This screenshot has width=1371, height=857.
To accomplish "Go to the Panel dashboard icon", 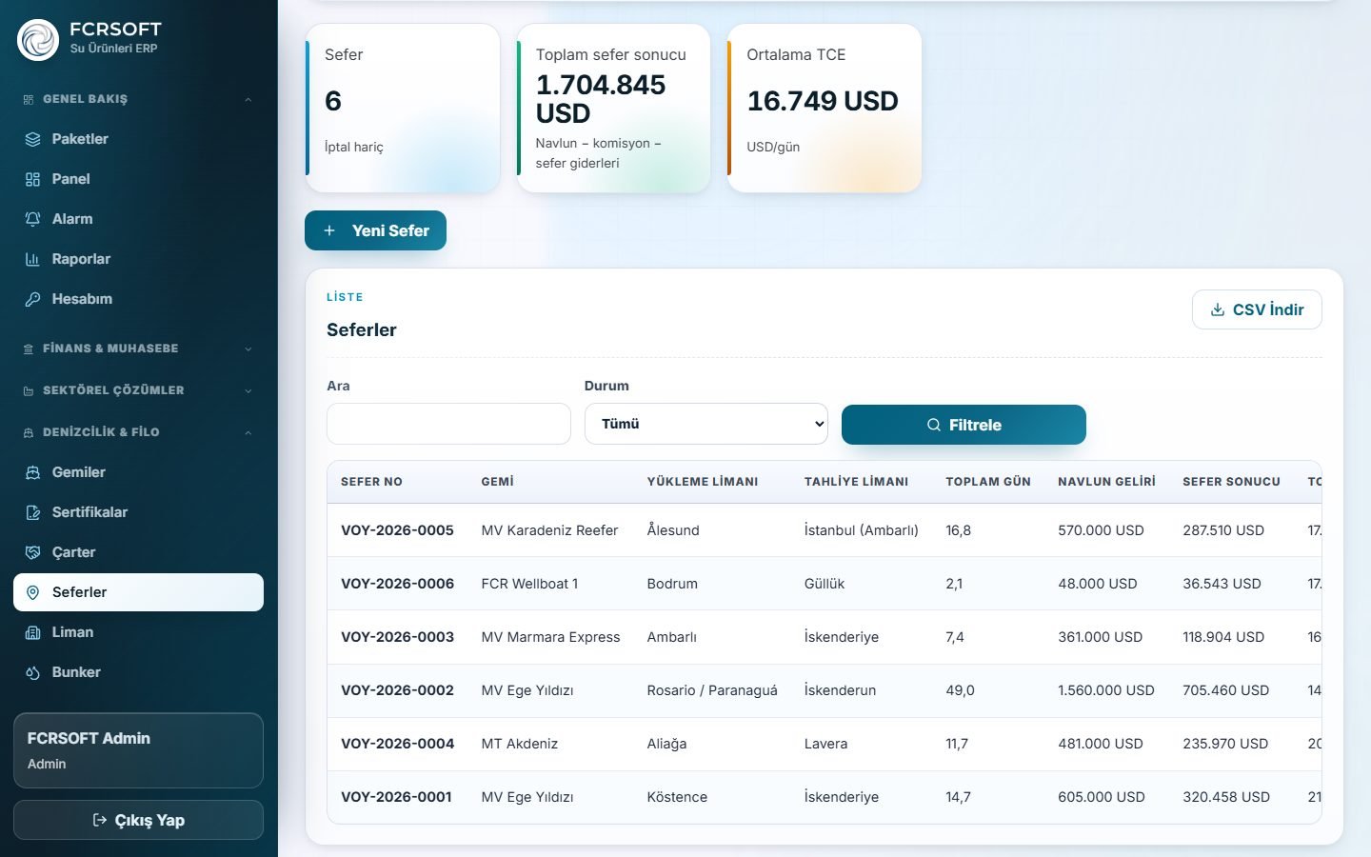I will tap(32, 179).
